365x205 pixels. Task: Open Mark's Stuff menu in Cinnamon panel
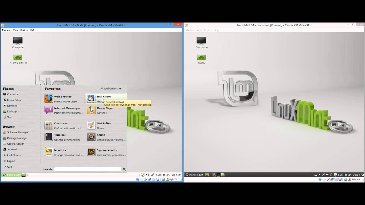[x=194, y=175]
